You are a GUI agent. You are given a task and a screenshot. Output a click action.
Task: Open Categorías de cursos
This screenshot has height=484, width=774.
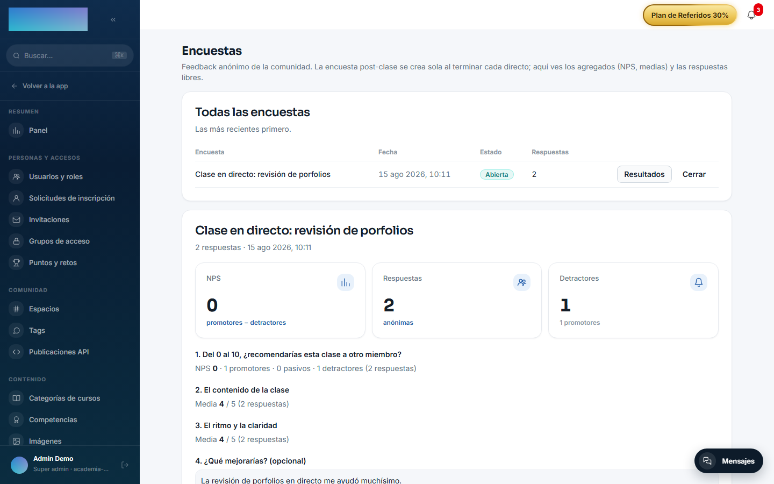coord(70,398)
